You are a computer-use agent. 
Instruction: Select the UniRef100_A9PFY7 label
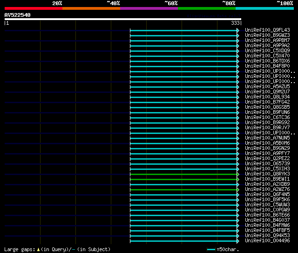click(267, 154)
